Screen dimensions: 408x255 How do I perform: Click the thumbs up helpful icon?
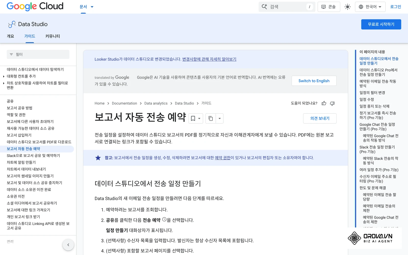click(x=324, y=103)
